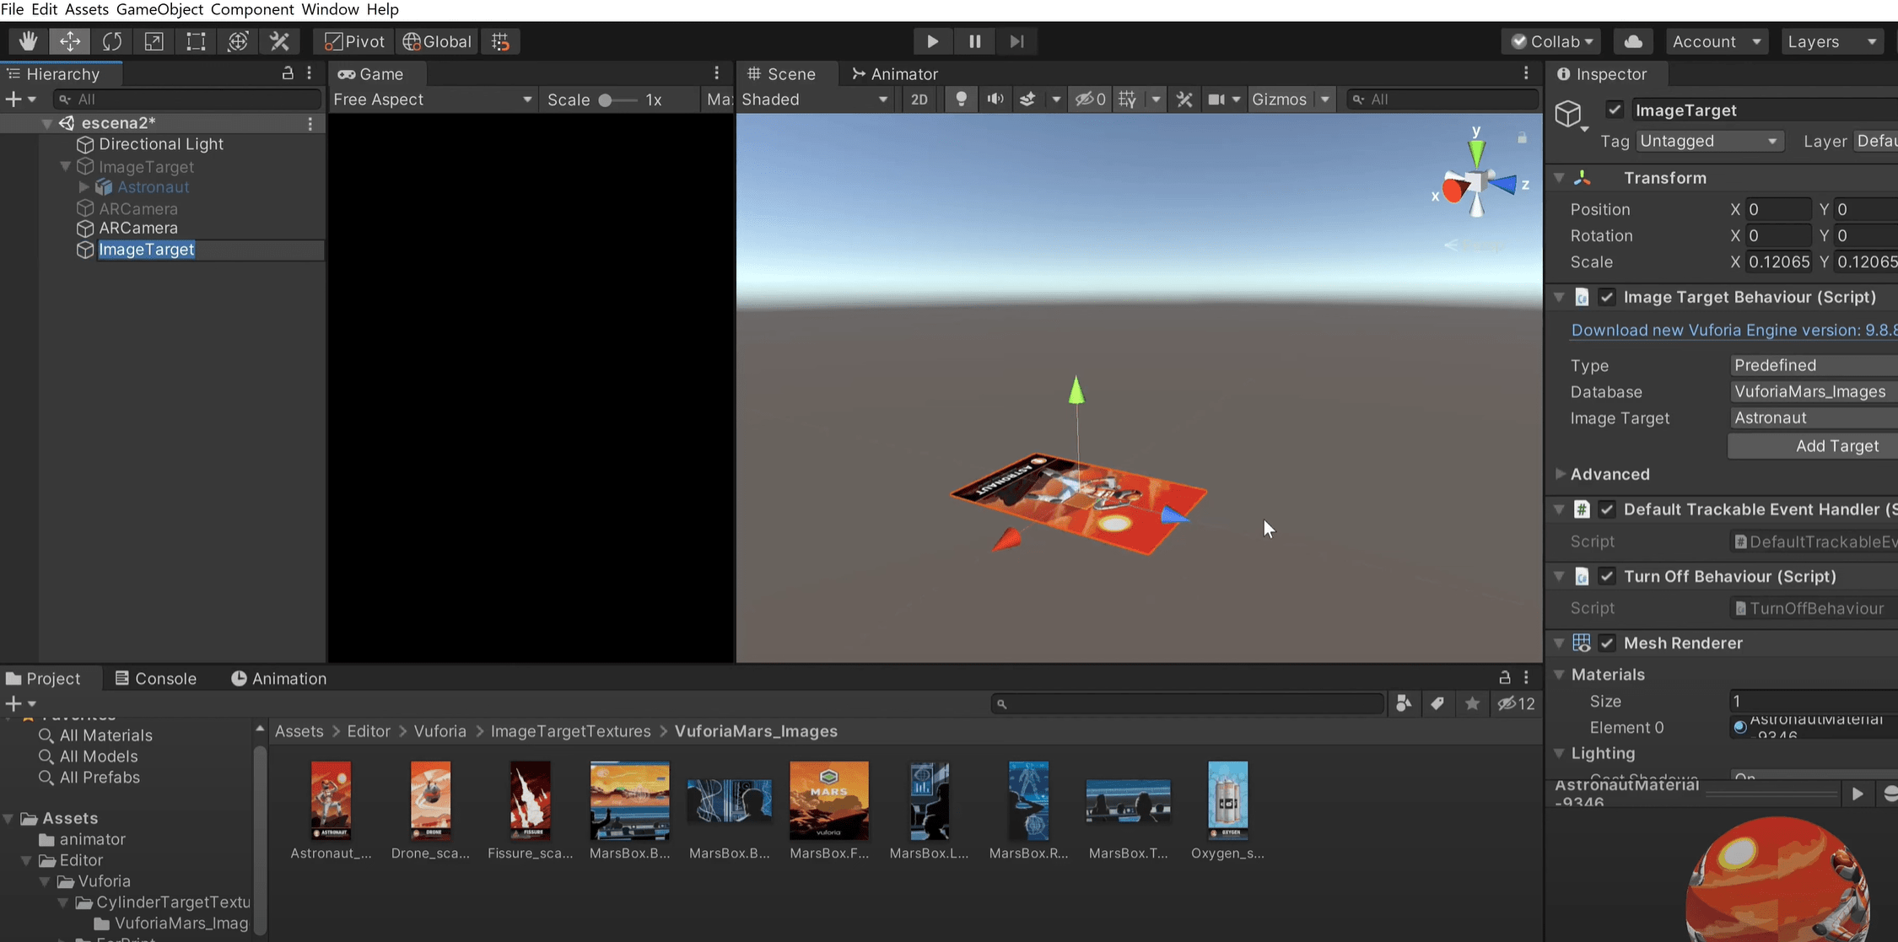Select the Rect tool
Viewport: 1898px width, 942px height.
(196, 41)
